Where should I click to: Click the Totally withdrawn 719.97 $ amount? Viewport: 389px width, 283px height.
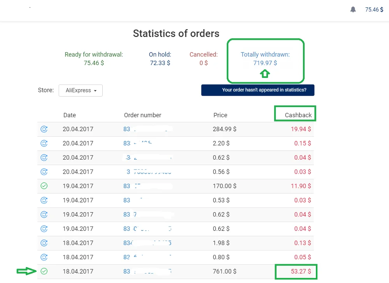(x=265, y=63)
